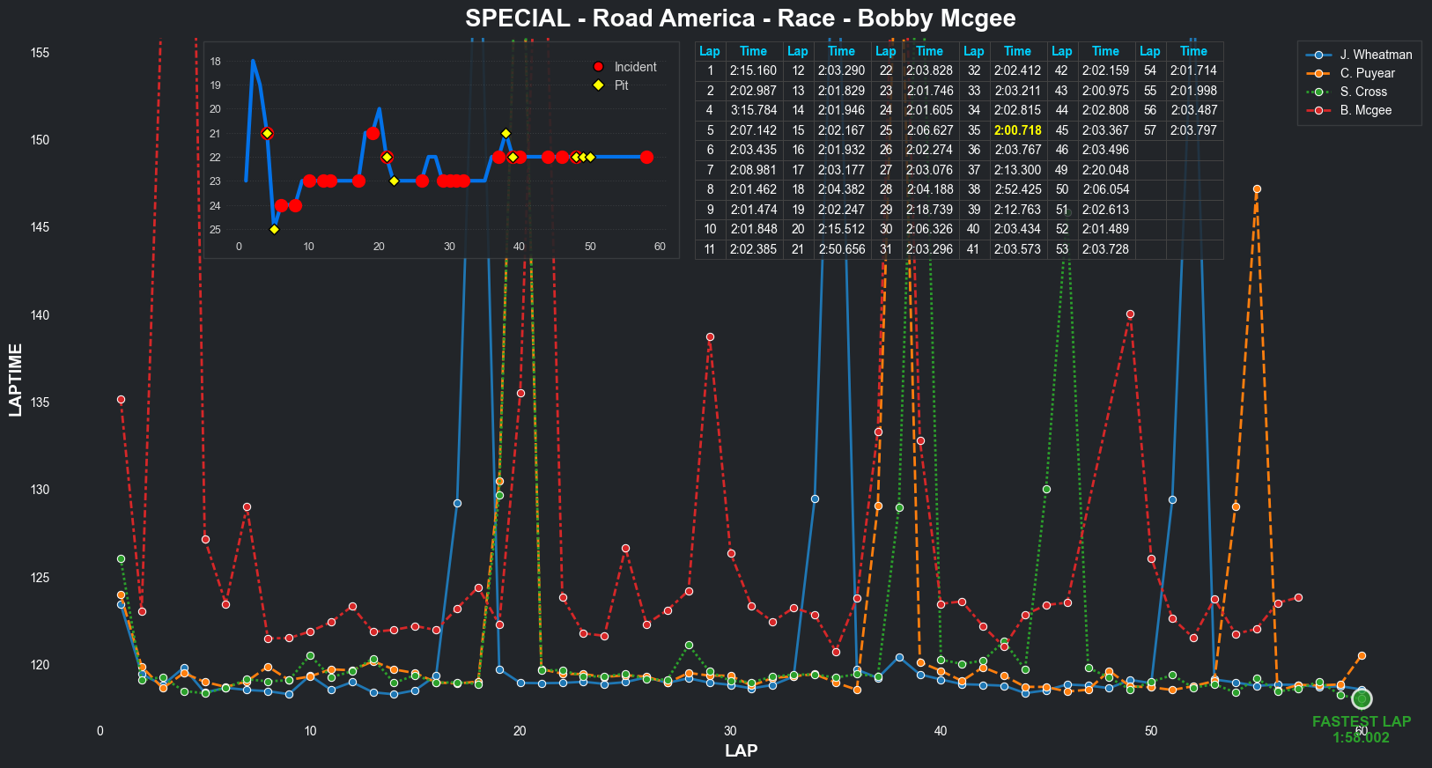Toggle C. Puyear series in legend
The height and width of the screenshot is (768, 1432).
[x=1367, y=73]
